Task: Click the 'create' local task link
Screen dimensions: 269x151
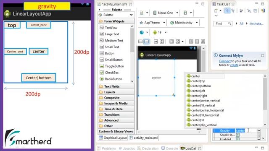Action: pyautogui.click(x=234, y=65)
